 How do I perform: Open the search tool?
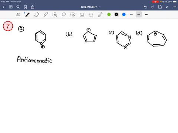18,7
